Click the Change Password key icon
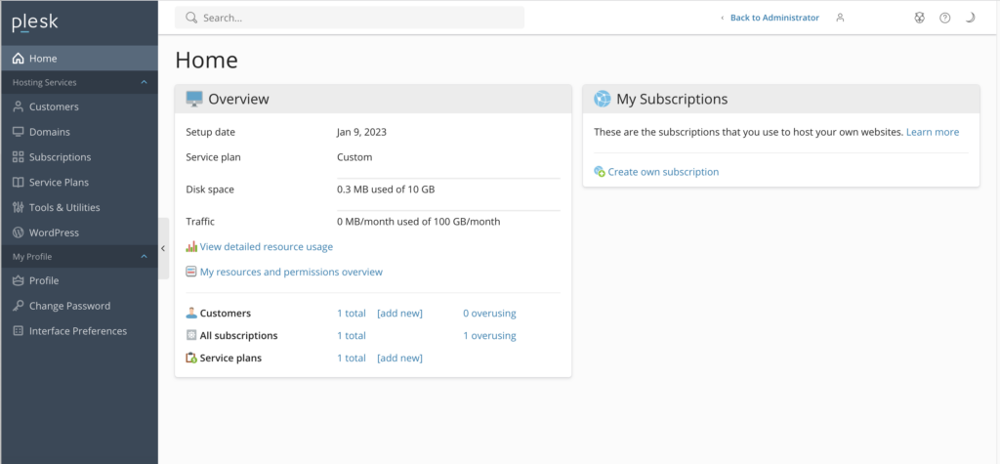This screenshot has width=1000, height=464. 18,306
